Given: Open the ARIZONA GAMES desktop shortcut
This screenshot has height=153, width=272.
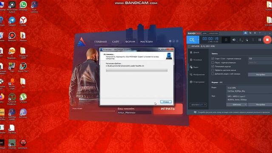Looking at the screenshot, I should pos(12,114).
